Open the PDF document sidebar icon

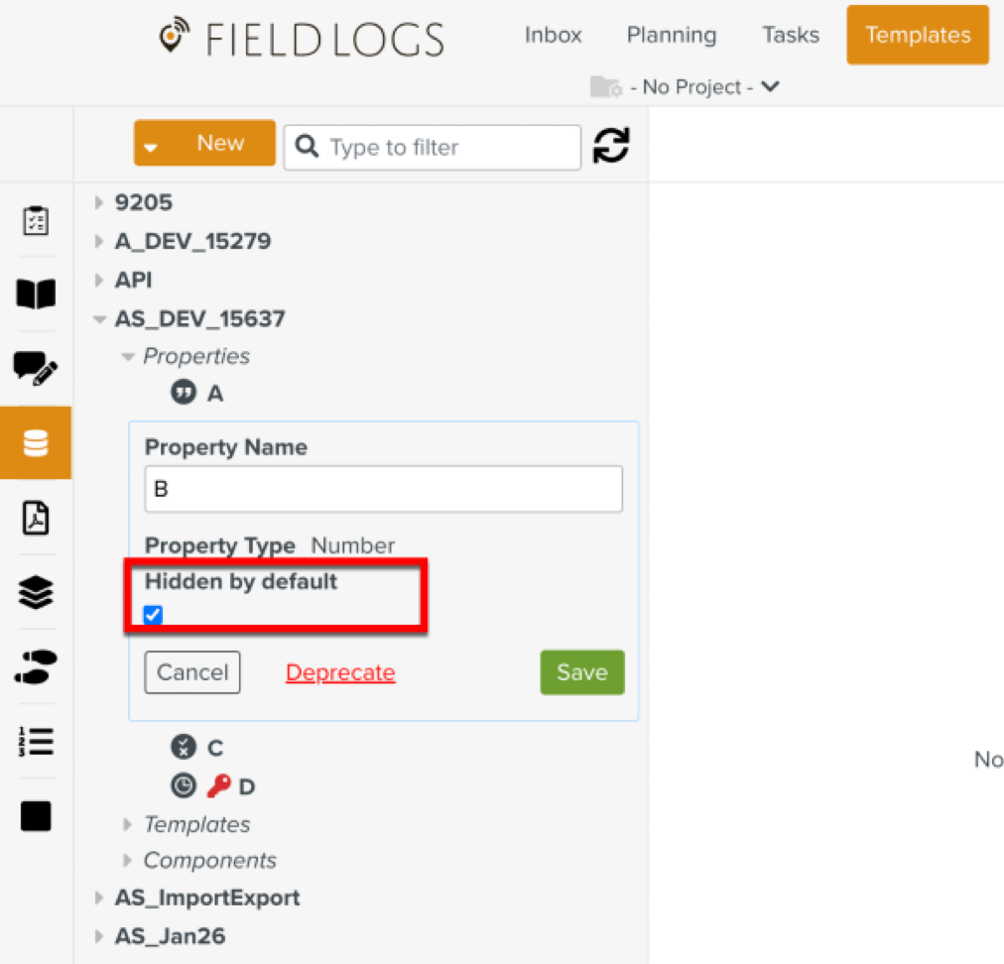point(36,518)
